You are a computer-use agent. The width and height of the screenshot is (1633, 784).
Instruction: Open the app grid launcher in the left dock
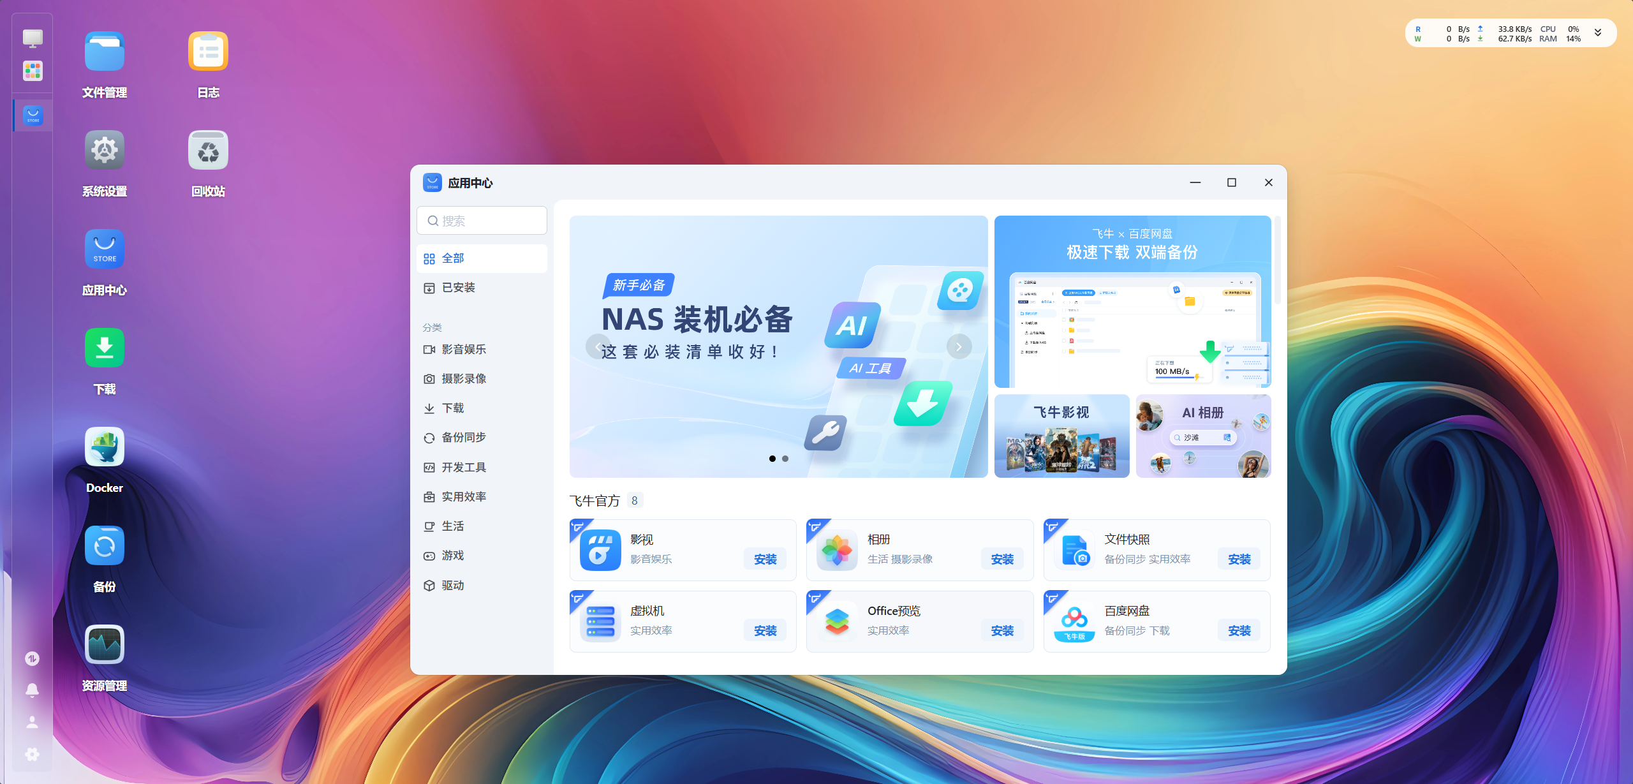pyautogui.click(x=33, y=71)
